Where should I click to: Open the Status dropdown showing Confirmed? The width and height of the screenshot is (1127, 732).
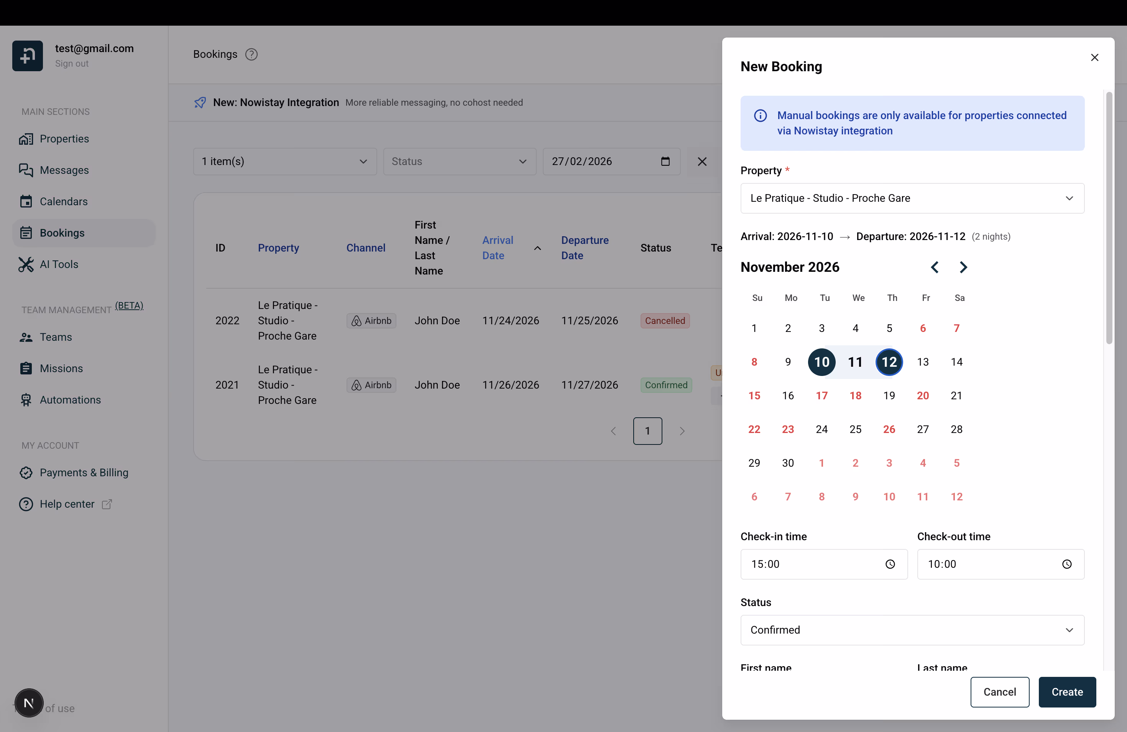(912, 630)
